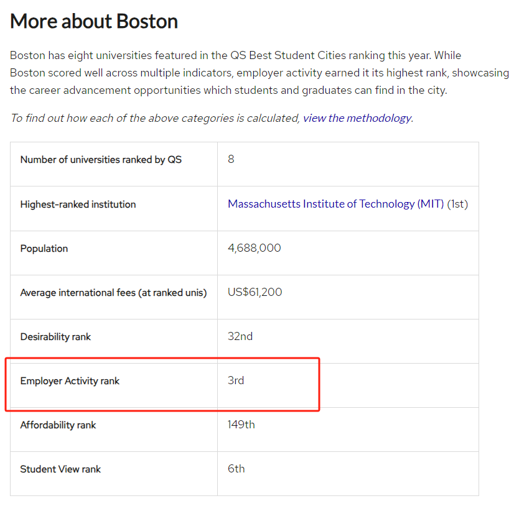Open the 'view the methodology' link

pos(357,118)
